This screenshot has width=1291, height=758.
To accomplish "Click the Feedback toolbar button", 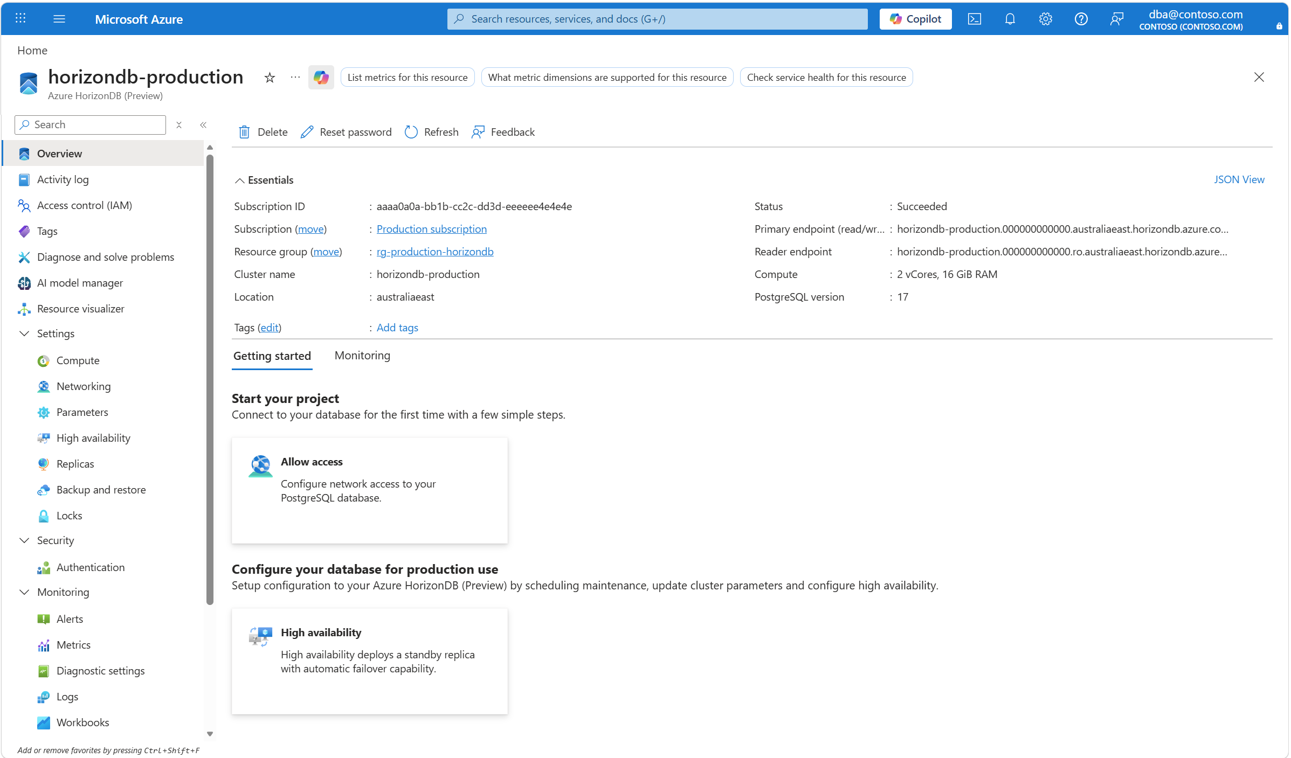I will pos(503,132).
